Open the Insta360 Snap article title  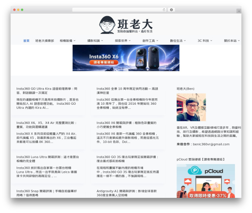[46, 193]
